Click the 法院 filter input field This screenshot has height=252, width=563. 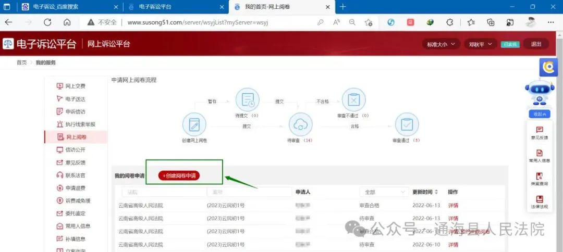(164, 192)
